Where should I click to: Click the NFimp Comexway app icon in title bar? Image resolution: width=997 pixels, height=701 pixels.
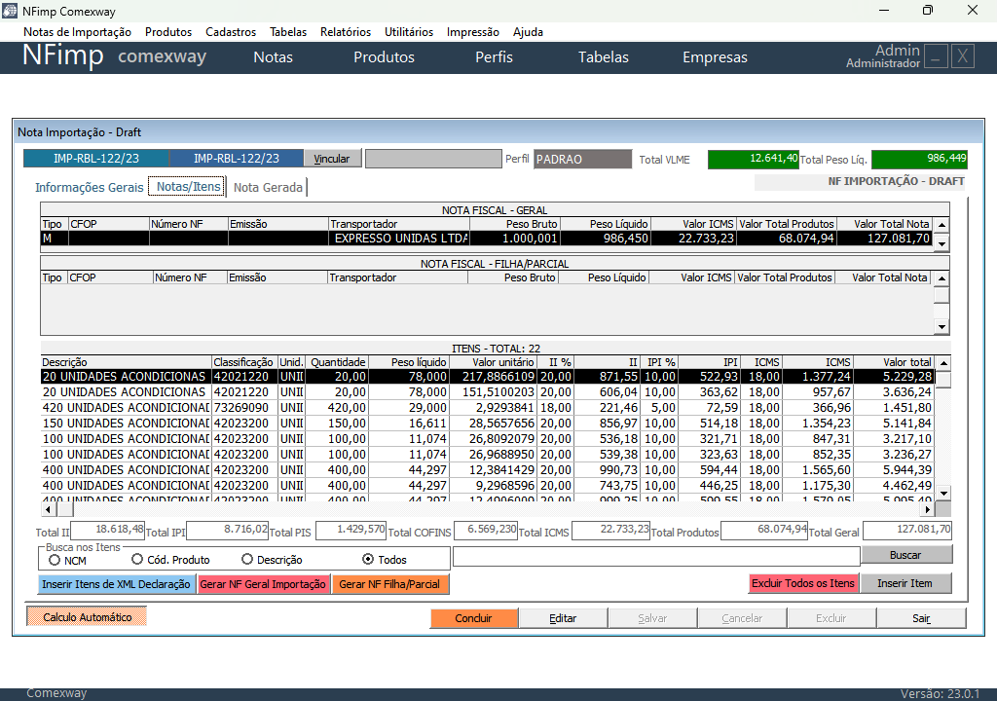(x=10, y=11)
